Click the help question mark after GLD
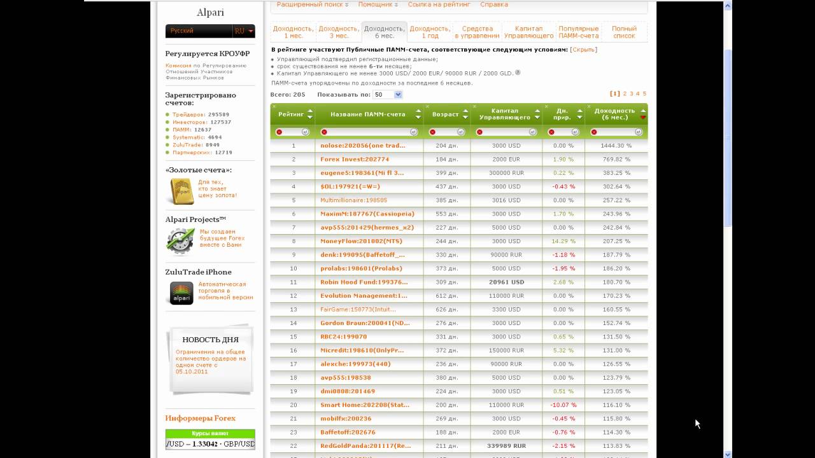The width and height of the screenshot is (815, 458). (518, 73)
